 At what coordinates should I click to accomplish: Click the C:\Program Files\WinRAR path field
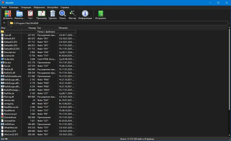click(x=119, y=23)
